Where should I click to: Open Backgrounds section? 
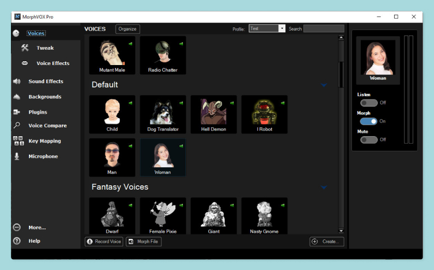[45, 97]
